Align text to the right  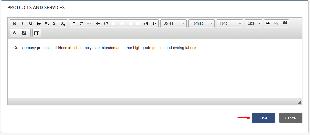coord(130,23)
